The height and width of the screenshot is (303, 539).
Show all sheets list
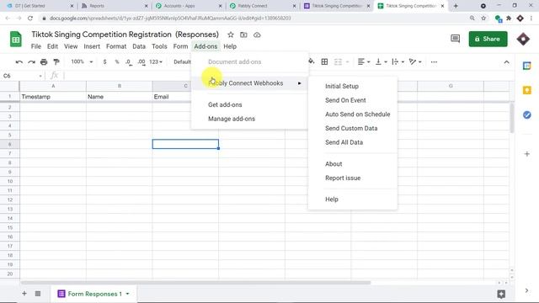click(x=38, y=294)
